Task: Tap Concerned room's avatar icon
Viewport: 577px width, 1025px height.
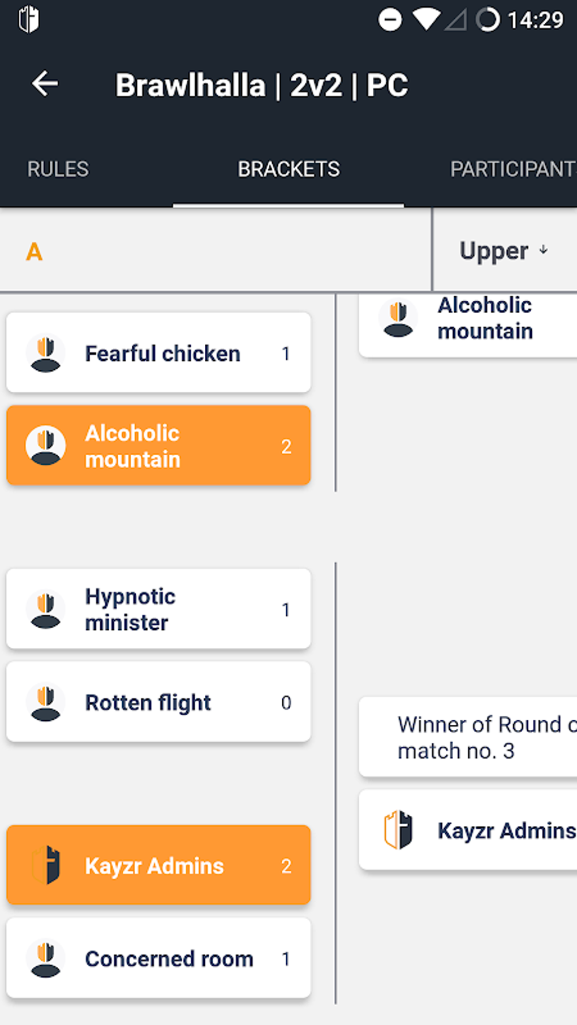Action: tap(45, 959)
